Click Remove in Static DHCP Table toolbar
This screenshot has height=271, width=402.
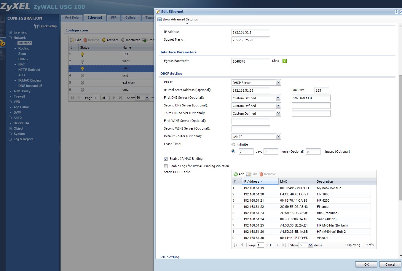[x=267, y=174]
